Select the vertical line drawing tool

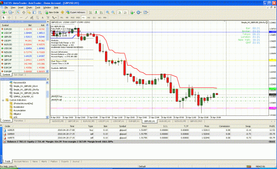[x=16, y=17]
